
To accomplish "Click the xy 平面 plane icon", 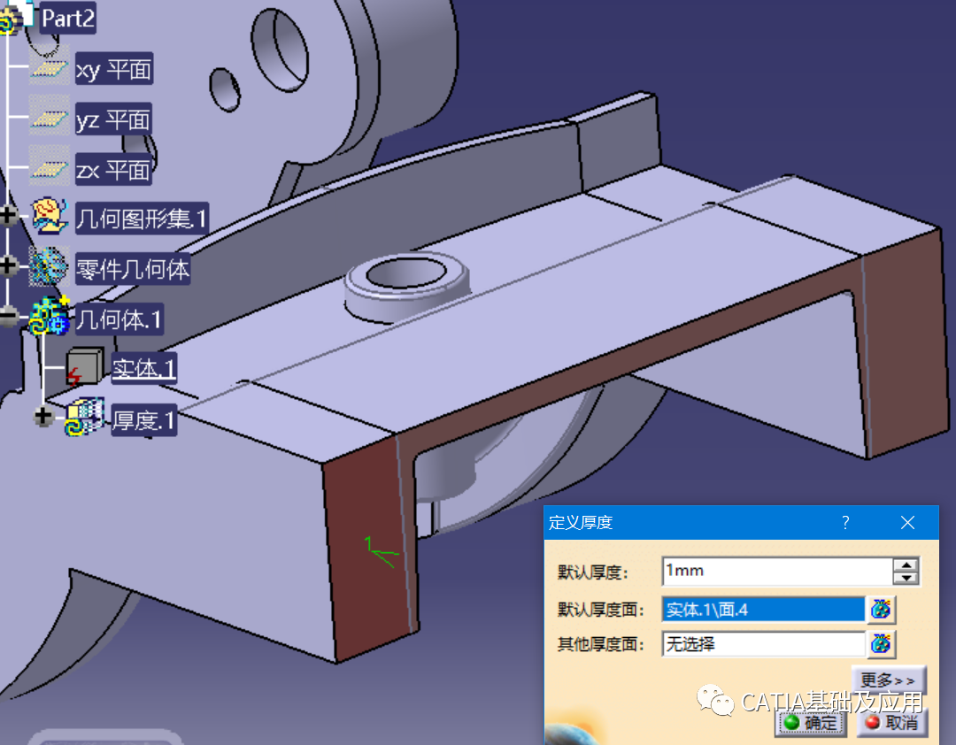I will pos(50,69).
